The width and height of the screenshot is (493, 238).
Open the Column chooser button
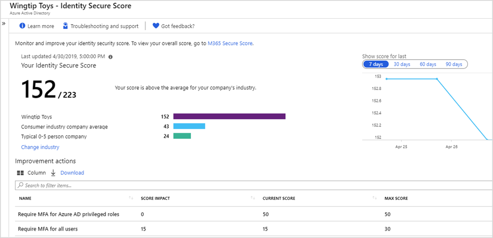(31, 173)
